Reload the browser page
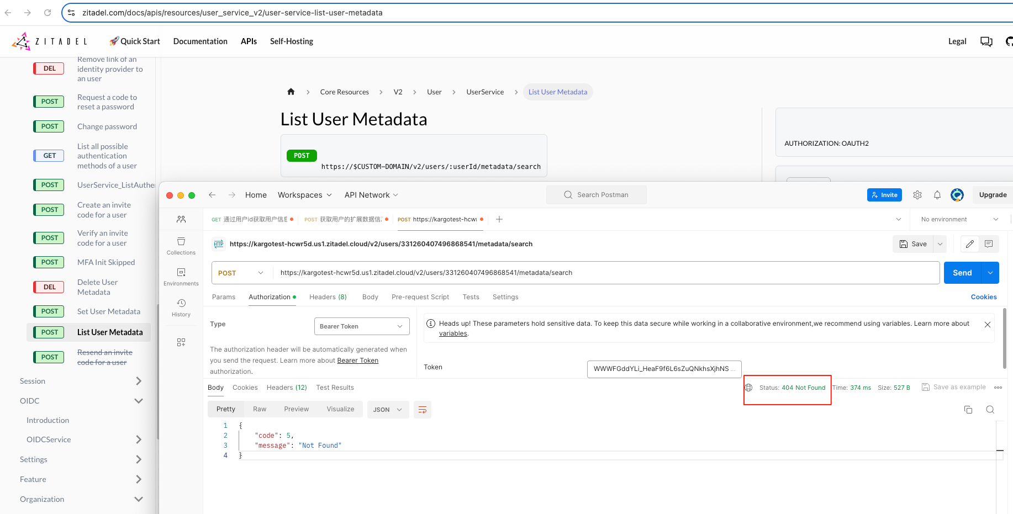1013x514 pixels. click(48, 12)
